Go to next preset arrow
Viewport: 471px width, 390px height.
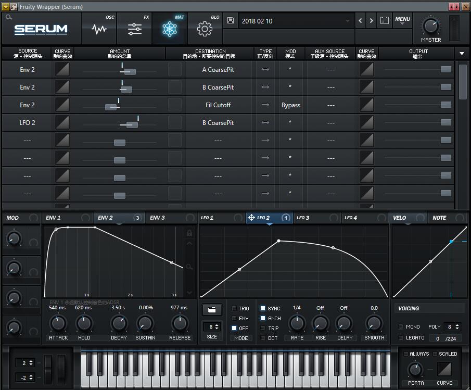(x=372, y=20)
